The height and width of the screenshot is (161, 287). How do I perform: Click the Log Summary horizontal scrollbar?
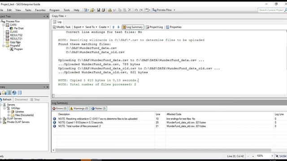point(163,150)
